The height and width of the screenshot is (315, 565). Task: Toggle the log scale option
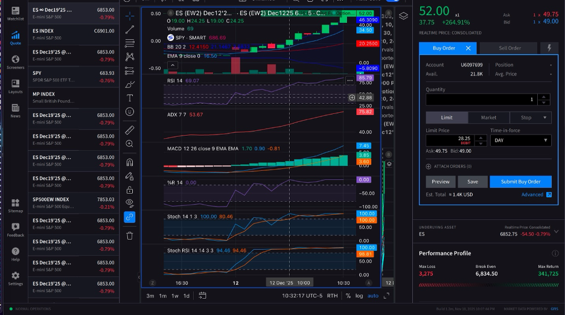359,296
